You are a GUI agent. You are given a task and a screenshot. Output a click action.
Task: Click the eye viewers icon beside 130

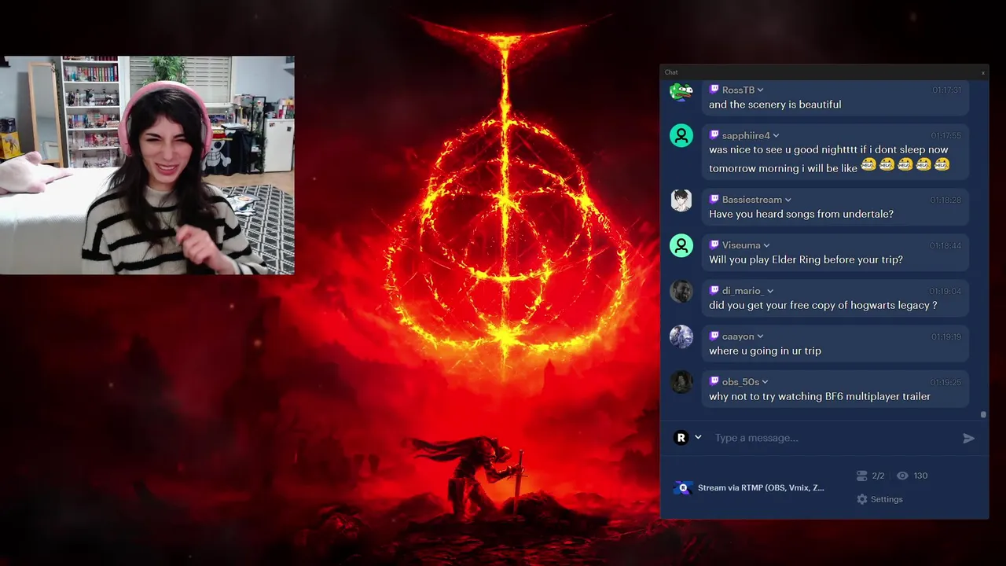[902, 476]
